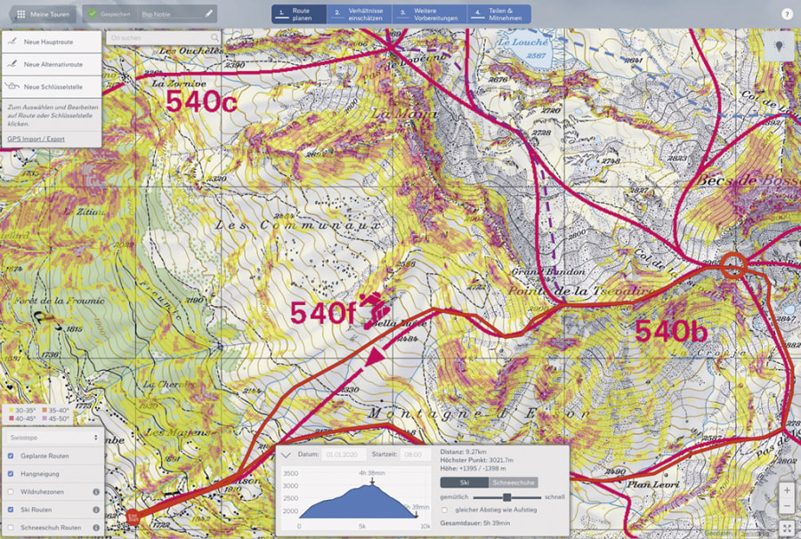The image size is (801, 539).
Task: Disable the Hangneigung checkbox
Action: [11, 473]
